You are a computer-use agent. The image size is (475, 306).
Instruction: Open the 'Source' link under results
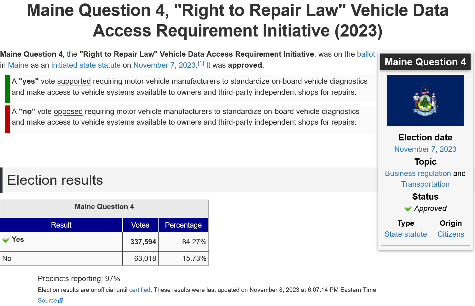[x=47, y=300]
